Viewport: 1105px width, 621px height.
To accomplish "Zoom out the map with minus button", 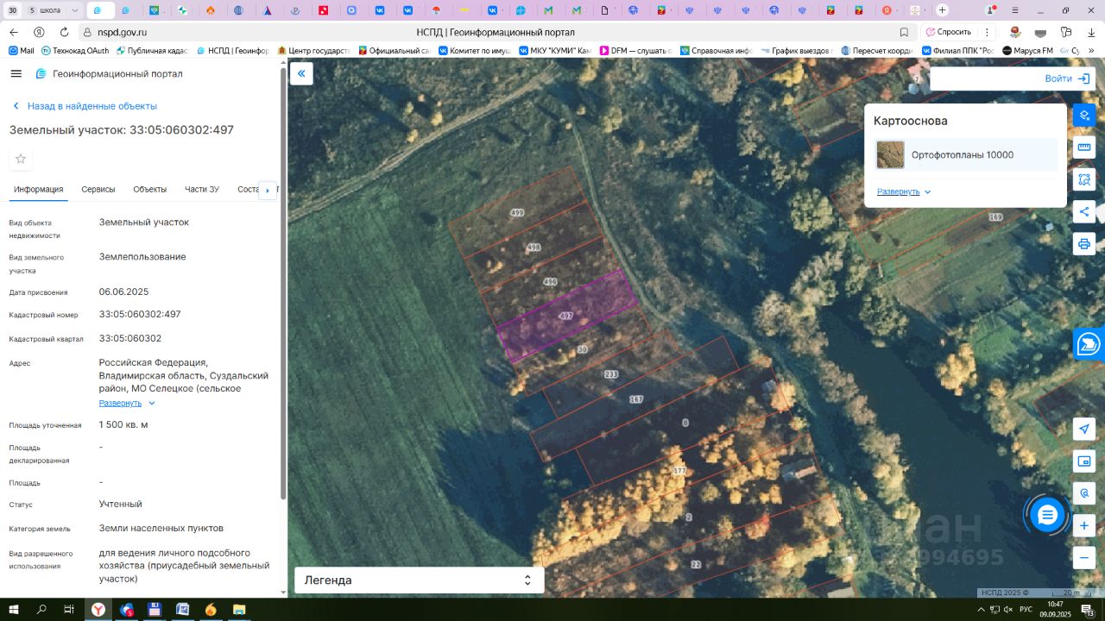I will (x=1084, y=557).
